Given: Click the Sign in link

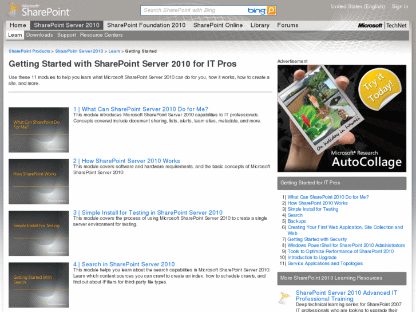Looking at the screenshot, I should [x=400, y=6].
